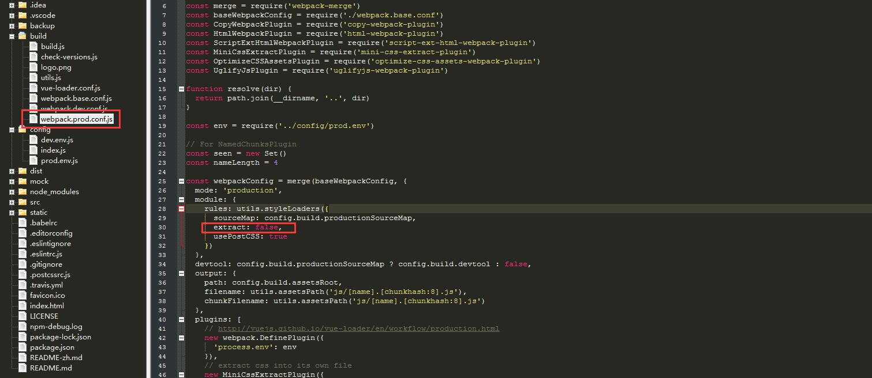
Task: Expand the backup folder
Action: [x=12, y=26]
